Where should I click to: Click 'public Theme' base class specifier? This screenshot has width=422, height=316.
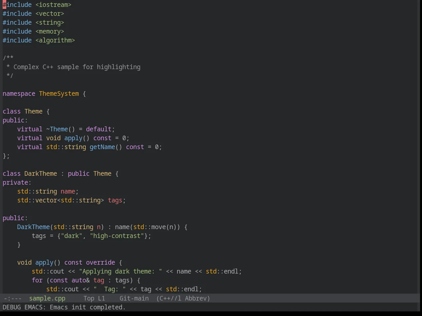tap(90, 173)
